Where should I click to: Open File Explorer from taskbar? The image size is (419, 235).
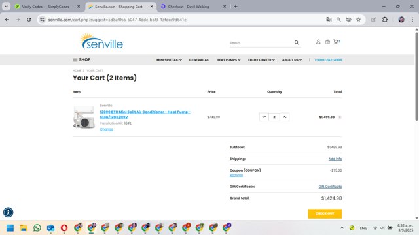pos(24,228)
